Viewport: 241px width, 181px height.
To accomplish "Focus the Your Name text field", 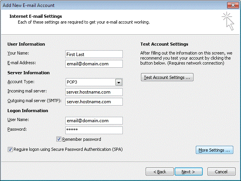I will pos(94,54).
